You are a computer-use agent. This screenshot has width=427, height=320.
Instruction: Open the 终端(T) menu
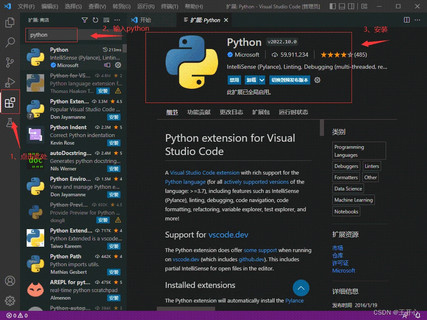pyautogui.click(x=170, y=6)
